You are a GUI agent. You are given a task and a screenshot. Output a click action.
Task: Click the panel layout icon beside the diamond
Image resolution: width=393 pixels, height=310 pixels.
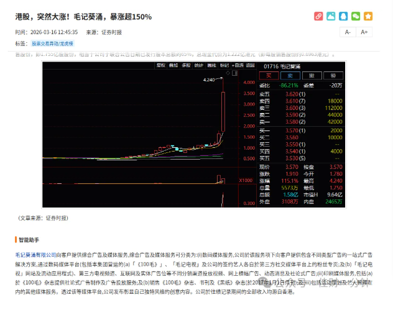coord(234,73)
